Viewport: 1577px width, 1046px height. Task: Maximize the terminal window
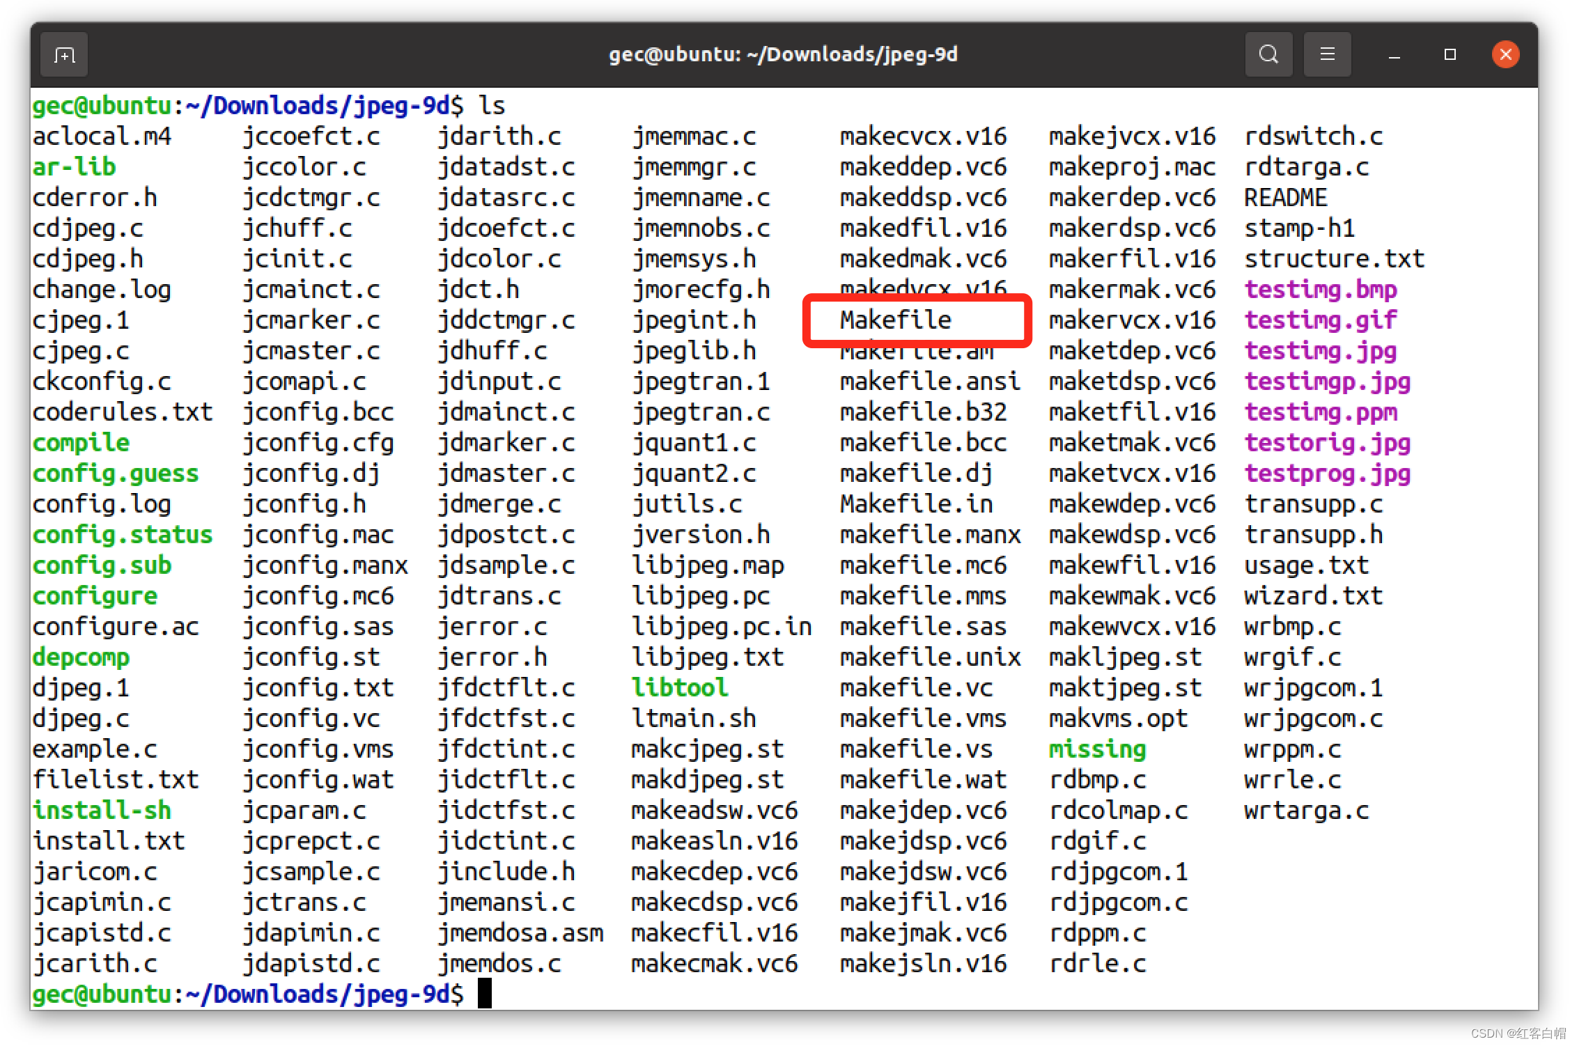[1450, 54]
